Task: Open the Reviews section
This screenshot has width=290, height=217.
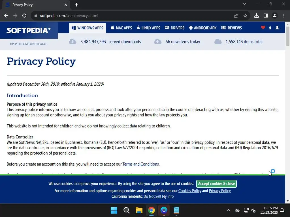Action: click(232, 28)
